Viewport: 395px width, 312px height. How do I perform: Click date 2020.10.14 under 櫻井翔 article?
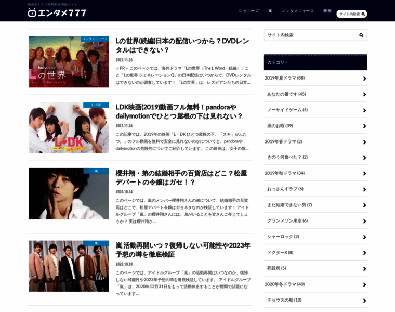point(124,192)
